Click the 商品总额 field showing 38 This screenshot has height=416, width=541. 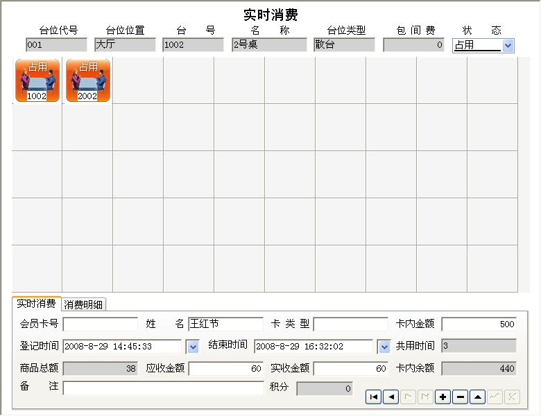pos(101,368)
